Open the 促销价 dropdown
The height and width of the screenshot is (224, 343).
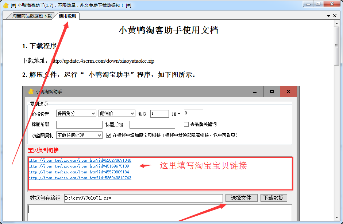point(117,113)
